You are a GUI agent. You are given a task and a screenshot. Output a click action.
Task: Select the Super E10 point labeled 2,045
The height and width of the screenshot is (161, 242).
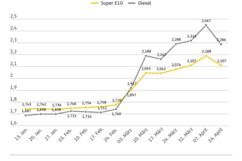(x=146, y=73)
